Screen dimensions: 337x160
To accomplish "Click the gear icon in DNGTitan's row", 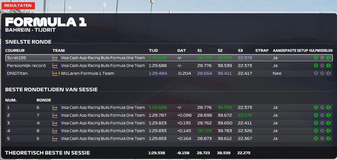I will pyautogui.click(x=322, y=73).
